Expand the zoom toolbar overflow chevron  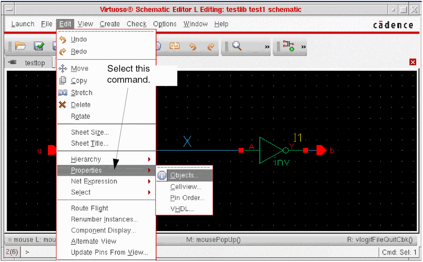point(267,47)
